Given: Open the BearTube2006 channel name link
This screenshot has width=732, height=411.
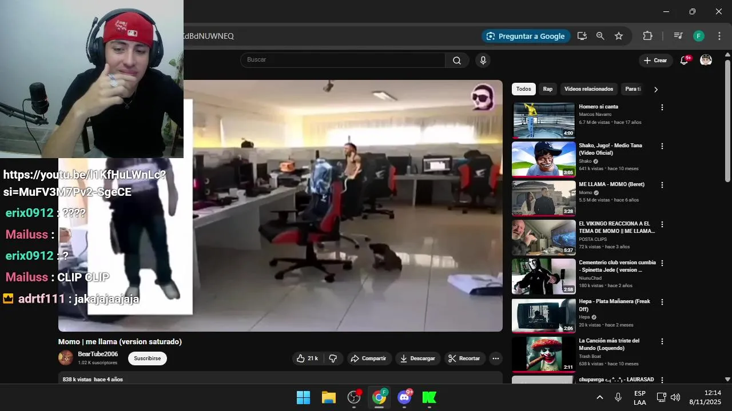Looking at the screenshot, I should [x=98, y=354].
